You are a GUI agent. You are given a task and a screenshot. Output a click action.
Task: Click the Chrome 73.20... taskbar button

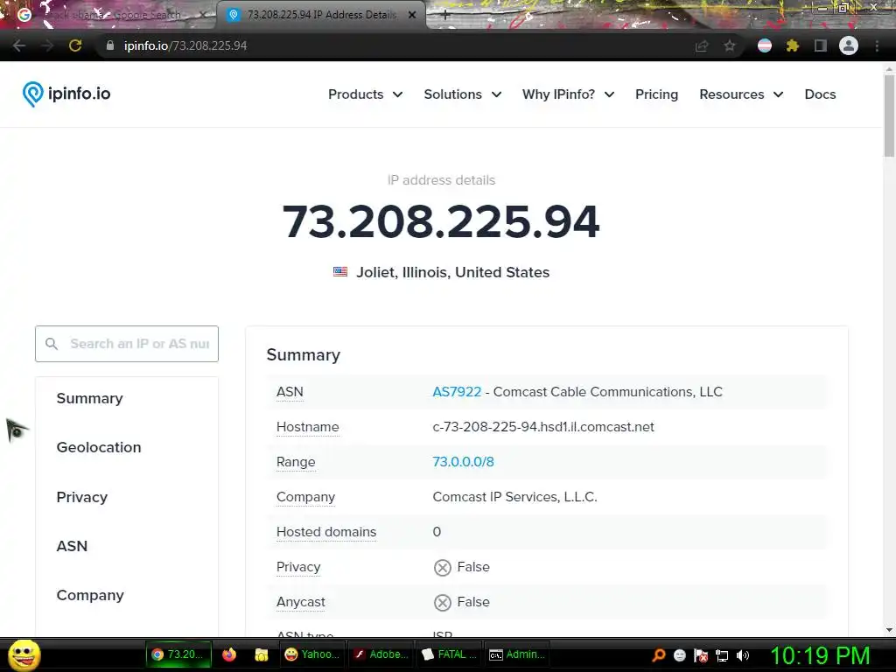178,654
